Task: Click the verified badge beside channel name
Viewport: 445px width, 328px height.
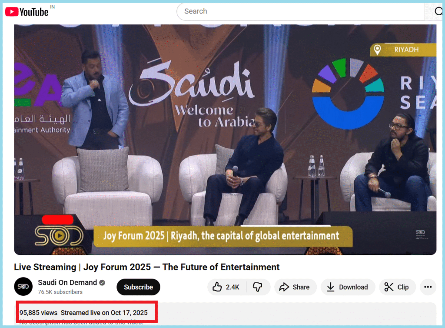Action: point(102,283)
